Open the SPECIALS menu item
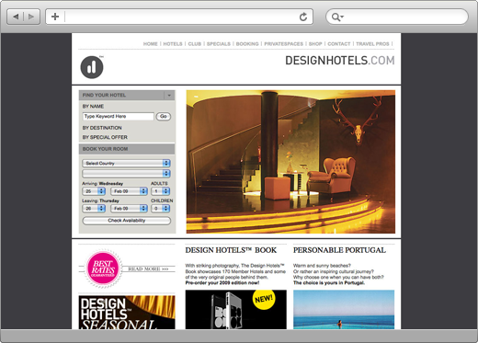The image size is (478, 343). click(219, 44)
